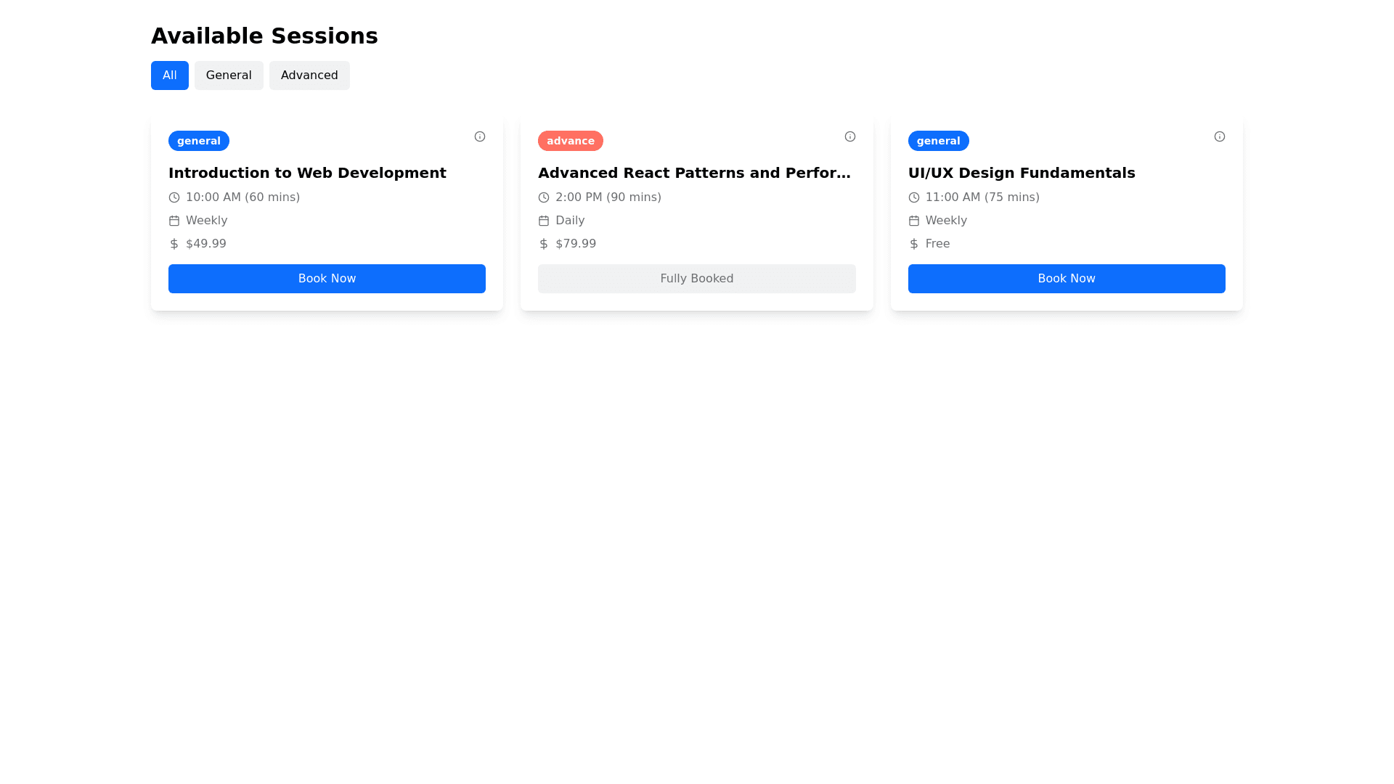Open Advanced React Patterns session title
The width and height of the screenshot is (1394, 784).
[694, 173]
